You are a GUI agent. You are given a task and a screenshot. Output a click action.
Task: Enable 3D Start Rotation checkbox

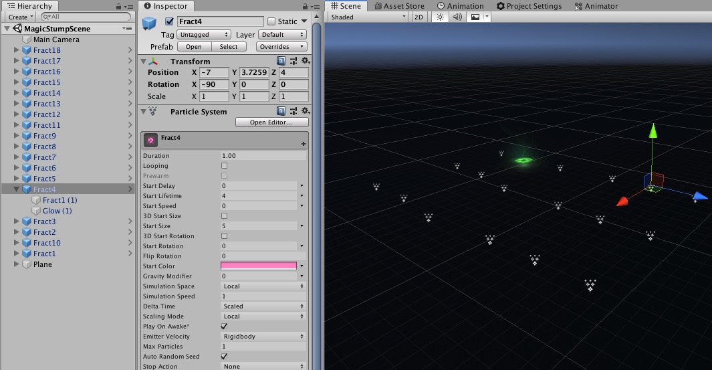click(224, 236)
